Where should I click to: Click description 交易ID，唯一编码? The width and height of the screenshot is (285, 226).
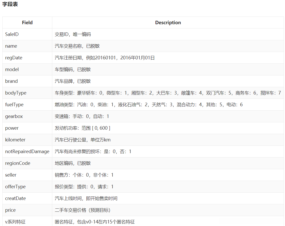pyautogui.click(x=73, y=34)
